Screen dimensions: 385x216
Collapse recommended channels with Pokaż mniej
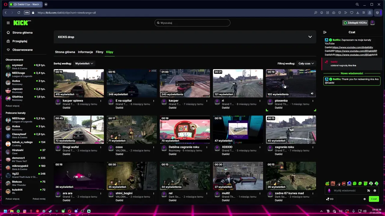pos(39,199)
